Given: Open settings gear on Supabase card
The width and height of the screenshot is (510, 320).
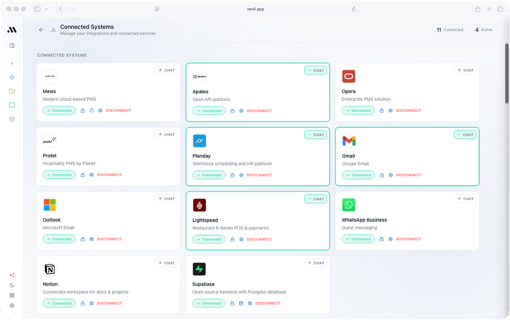Looking at the screenshot, I should 250,303.
